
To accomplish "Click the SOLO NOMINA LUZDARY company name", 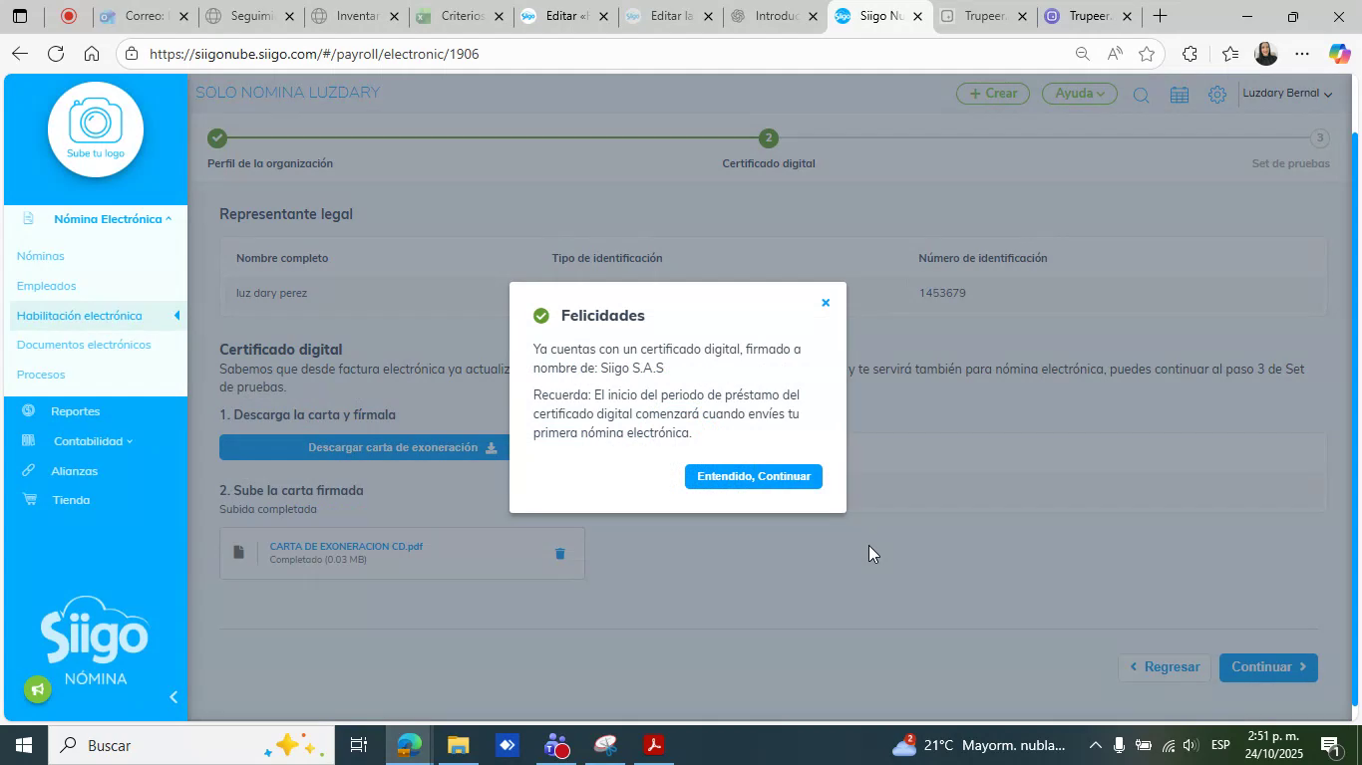I will [287, 93].
